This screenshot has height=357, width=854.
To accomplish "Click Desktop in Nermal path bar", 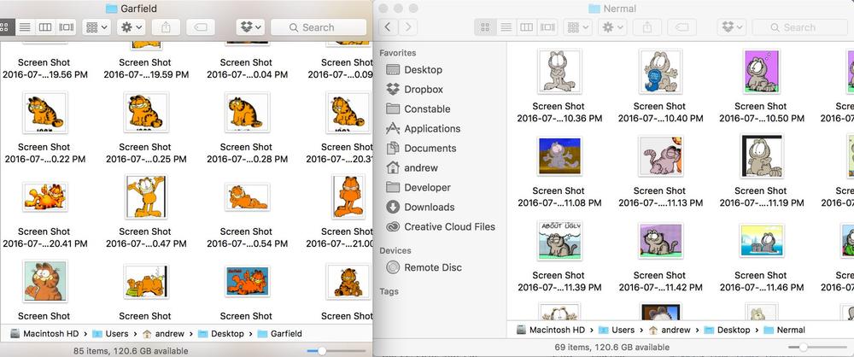I will [728, 330].
